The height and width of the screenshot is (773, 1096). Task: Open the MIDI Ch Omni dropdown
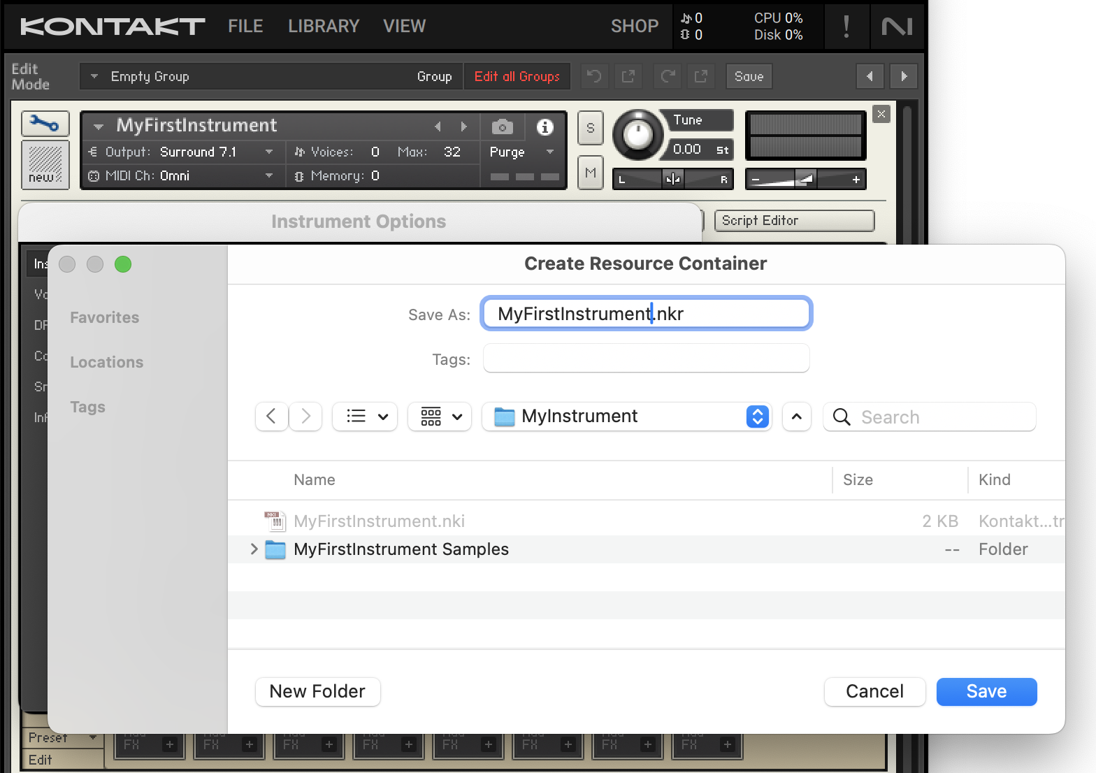269,175
